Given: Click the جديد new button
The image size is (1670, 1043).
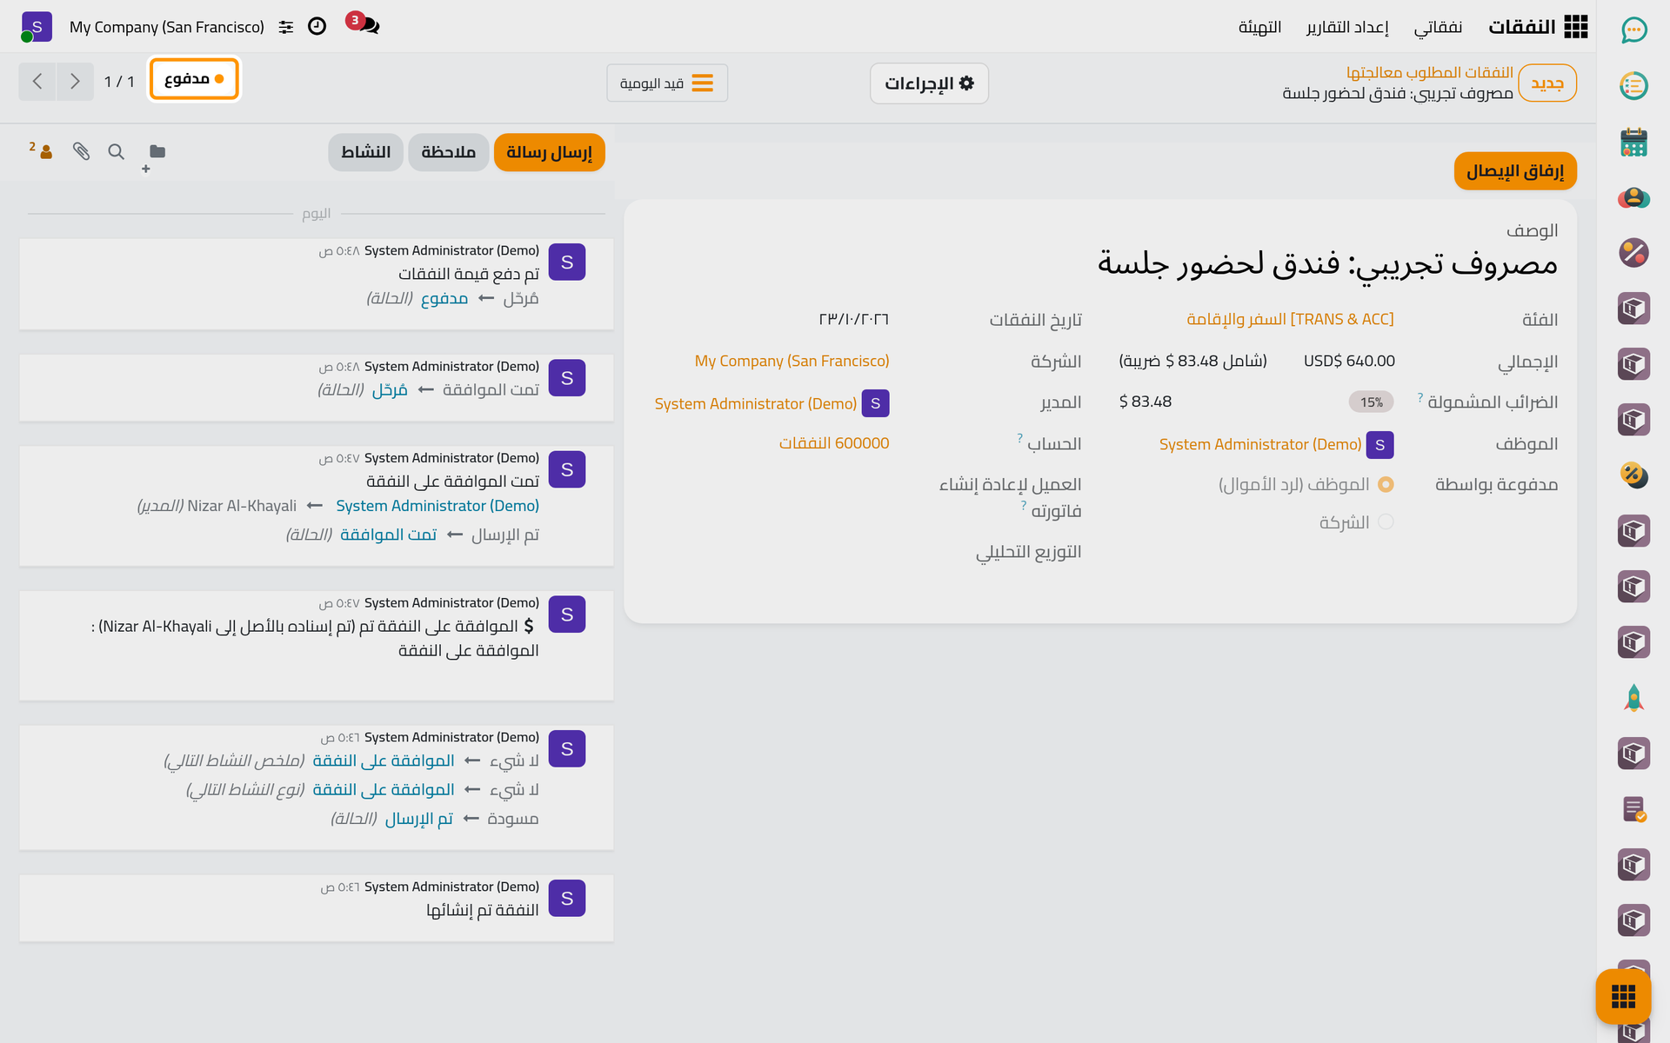Looking at the screenshot, I should (x=1547, y=83).
